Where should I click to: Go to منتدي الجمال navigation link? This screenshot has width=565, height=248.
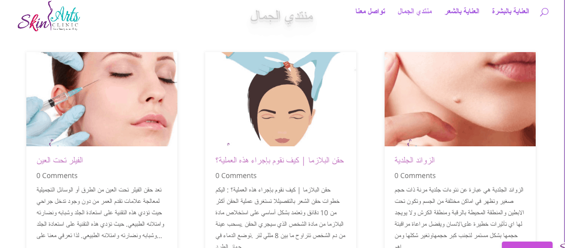pos(415,11)
